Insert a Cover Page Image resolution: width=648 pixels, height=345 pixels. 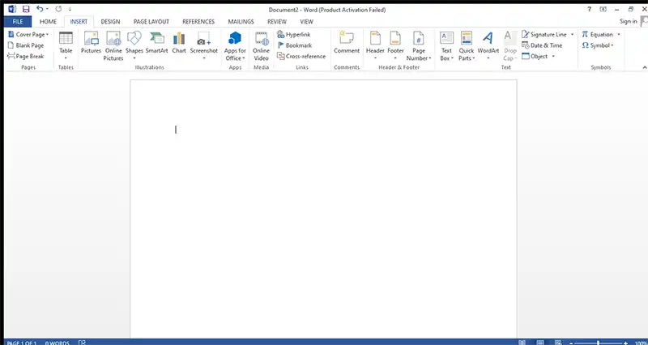pos(28,35)
